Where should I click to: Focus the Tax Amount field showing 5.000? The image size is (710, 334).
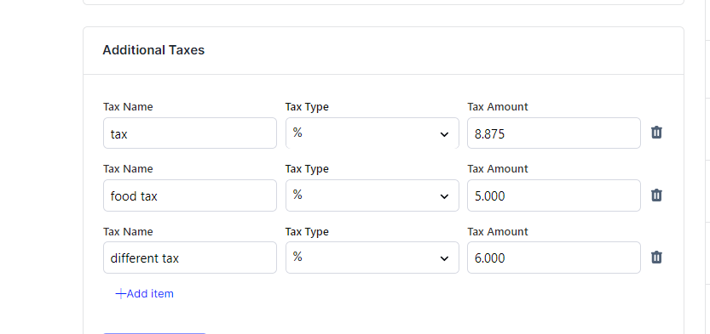(554, 195)
